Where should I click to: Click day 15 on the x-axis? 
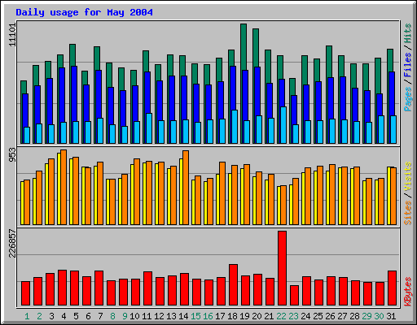pos(195,316)
